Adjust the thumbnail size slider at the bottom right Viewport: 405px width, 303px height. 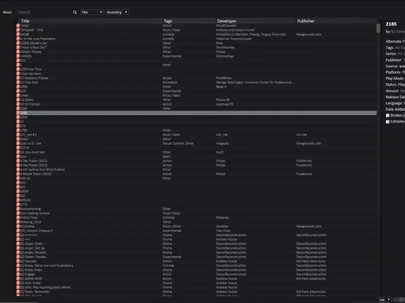(x=399, y=299)
